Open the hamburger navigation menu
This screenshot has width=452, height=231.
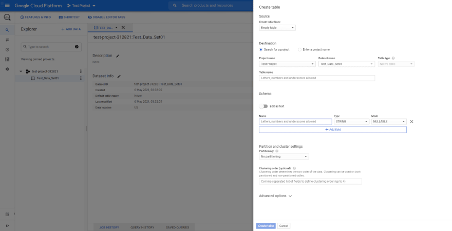[7, 6]
